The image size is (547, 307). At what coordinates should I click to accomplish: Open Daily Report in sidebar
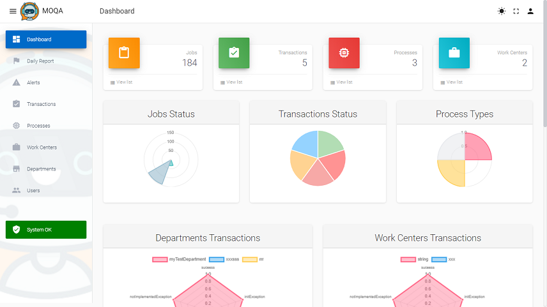tap(46, 61)
